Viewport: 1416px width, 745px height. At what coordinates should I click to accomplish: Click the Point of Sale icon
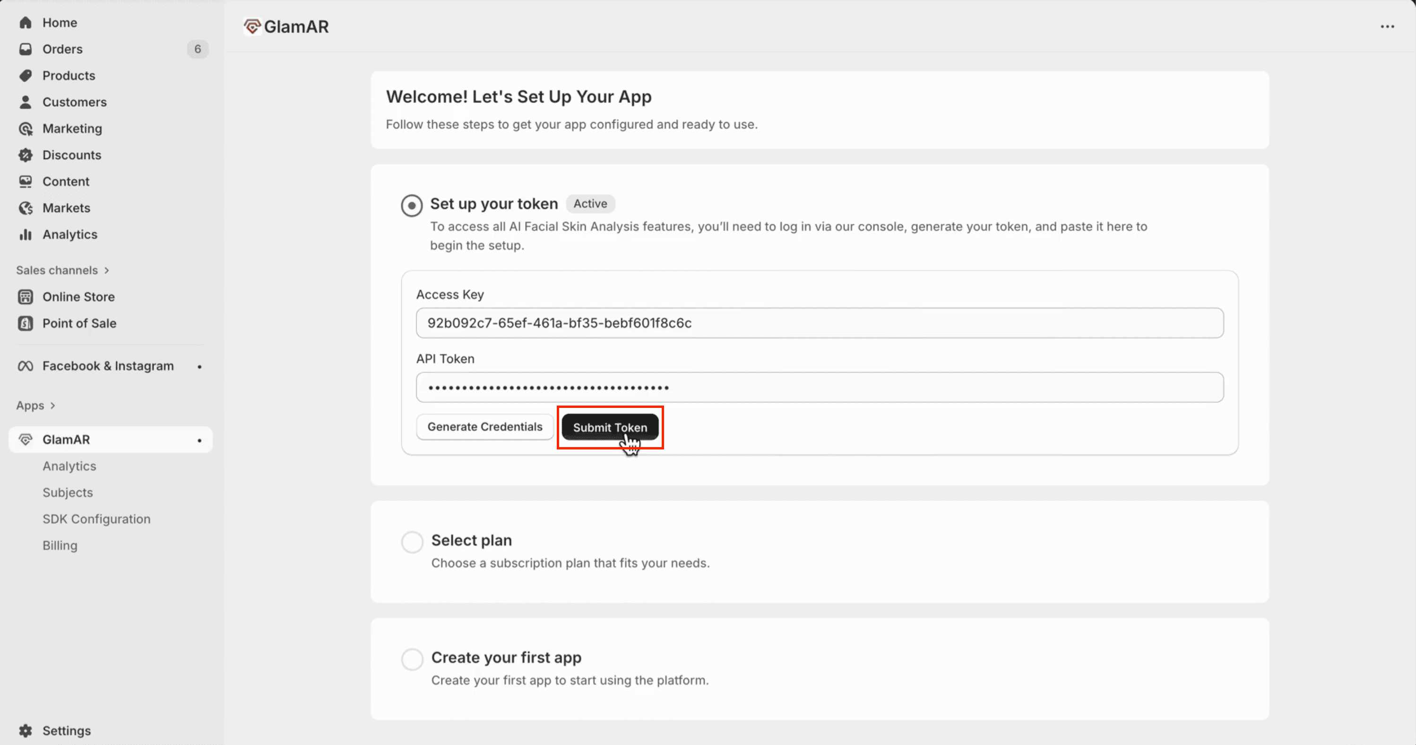pyautogui.click(x=26, y=323)
